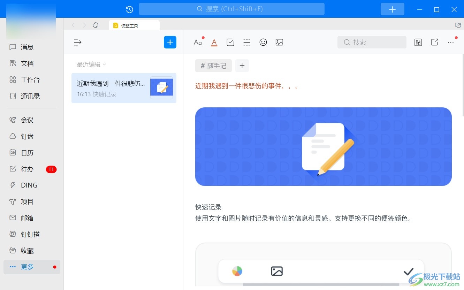
Task: Click the checkmark confirm icon
Action: pyautogui.click(x=409, y=271)
